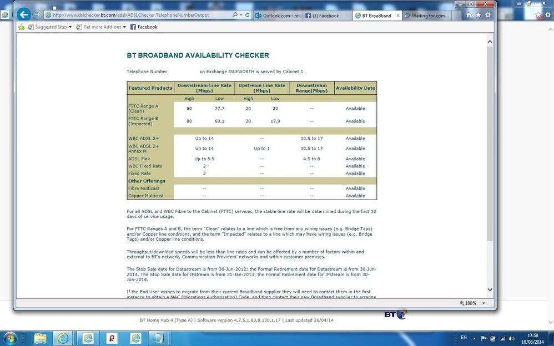554x346 pixels.
Task: Click the 77.7 downstream low value
Action: [x=219, y=108]
